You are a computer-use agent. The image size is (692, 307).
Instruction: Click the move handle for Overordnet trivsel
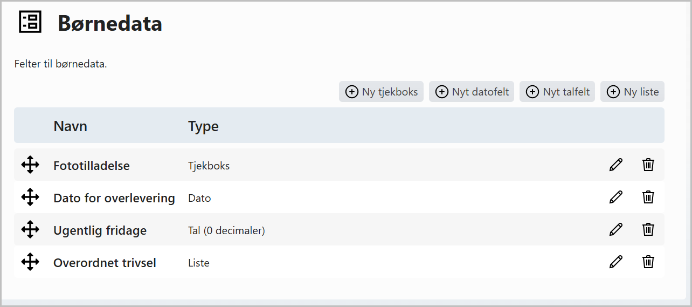point(30,262)
